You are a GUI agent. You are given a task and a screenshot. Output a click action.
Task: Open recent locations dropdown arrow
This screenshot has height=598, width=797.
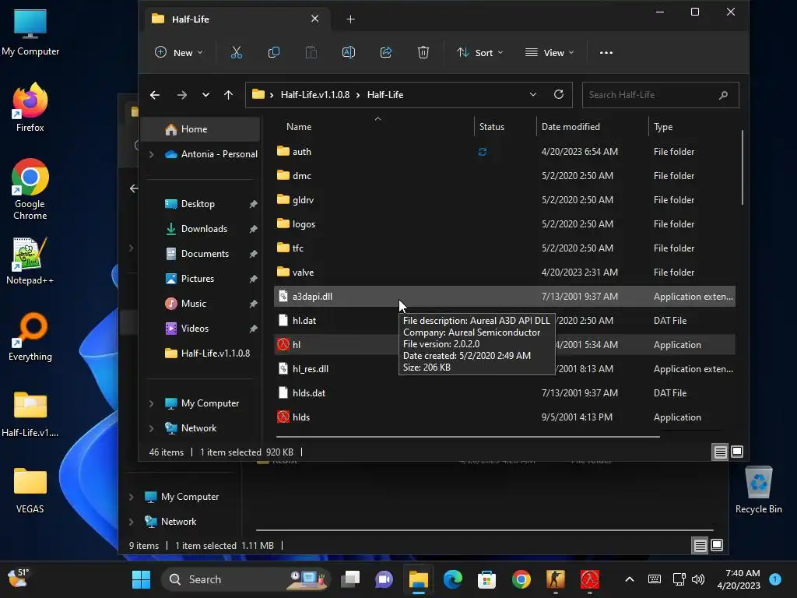pyautogui.click(x=205, y=94)
